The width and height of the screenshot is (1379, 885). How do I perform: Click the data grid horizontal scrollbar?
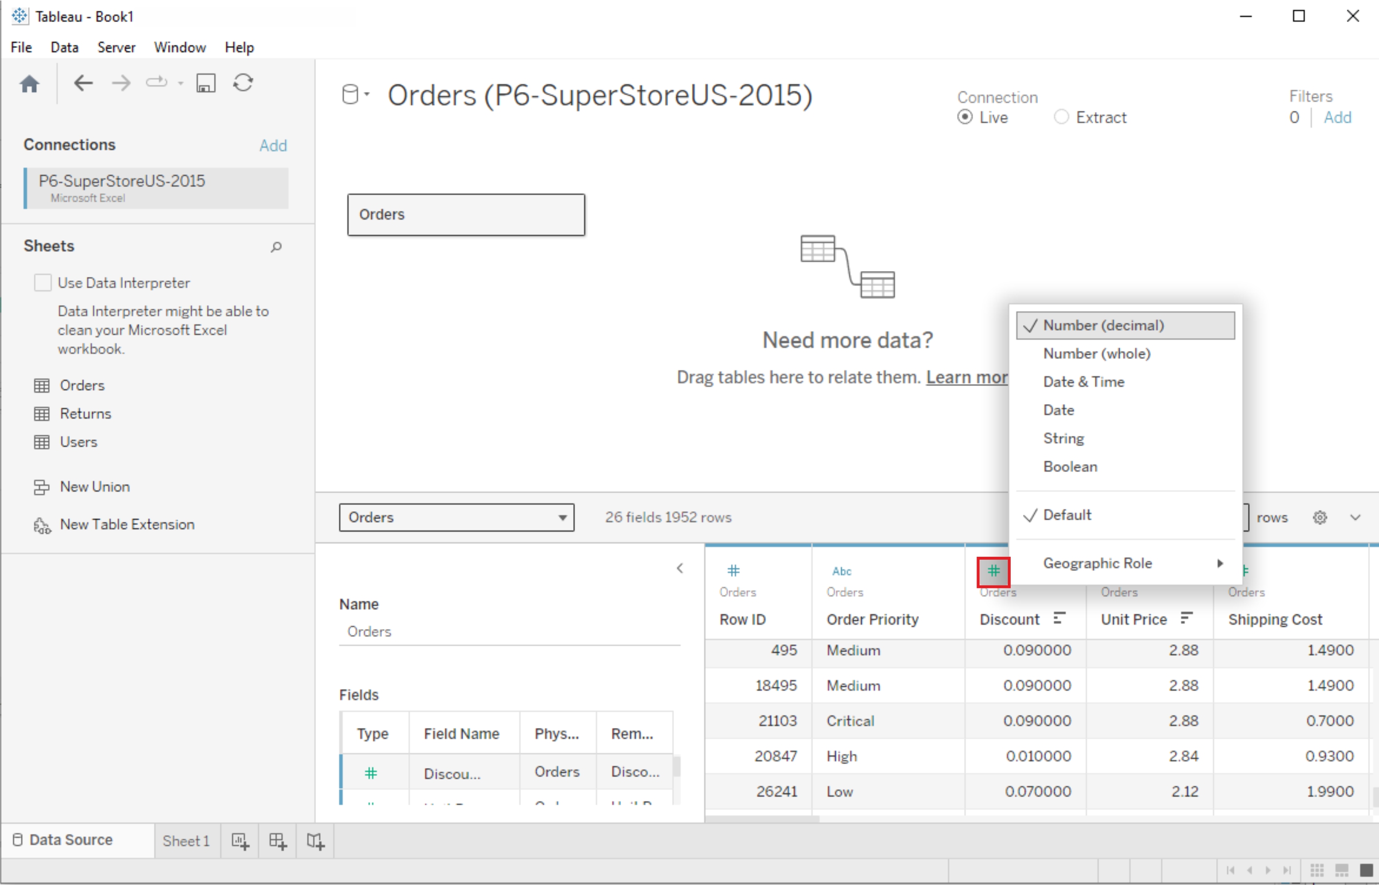(761, 819)
